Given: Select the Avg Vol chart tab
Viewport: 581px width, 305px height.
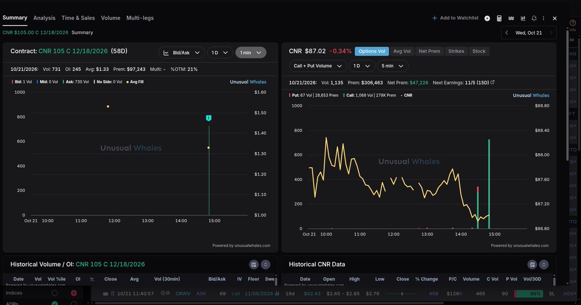Looking at the screenshot, I should click(x=402, y=51).
